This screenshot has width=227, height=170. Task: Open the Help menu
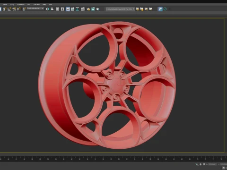(x=44, y=5)
